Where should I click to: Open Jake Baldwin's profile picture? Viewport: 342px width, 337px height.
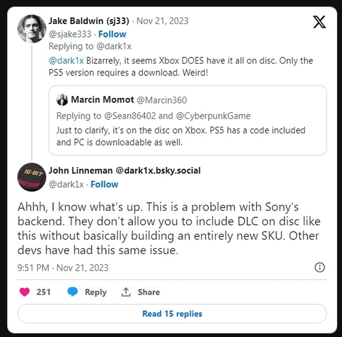tap(32, 29)
